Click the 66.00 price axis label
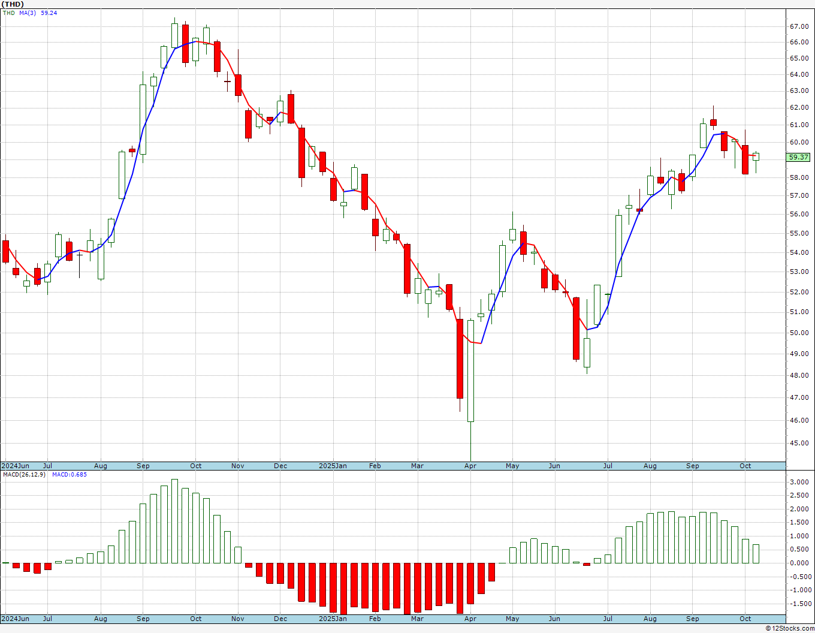The width and height of the screenshot is (815, 633). pyautogui.click(x=799, y=42)
